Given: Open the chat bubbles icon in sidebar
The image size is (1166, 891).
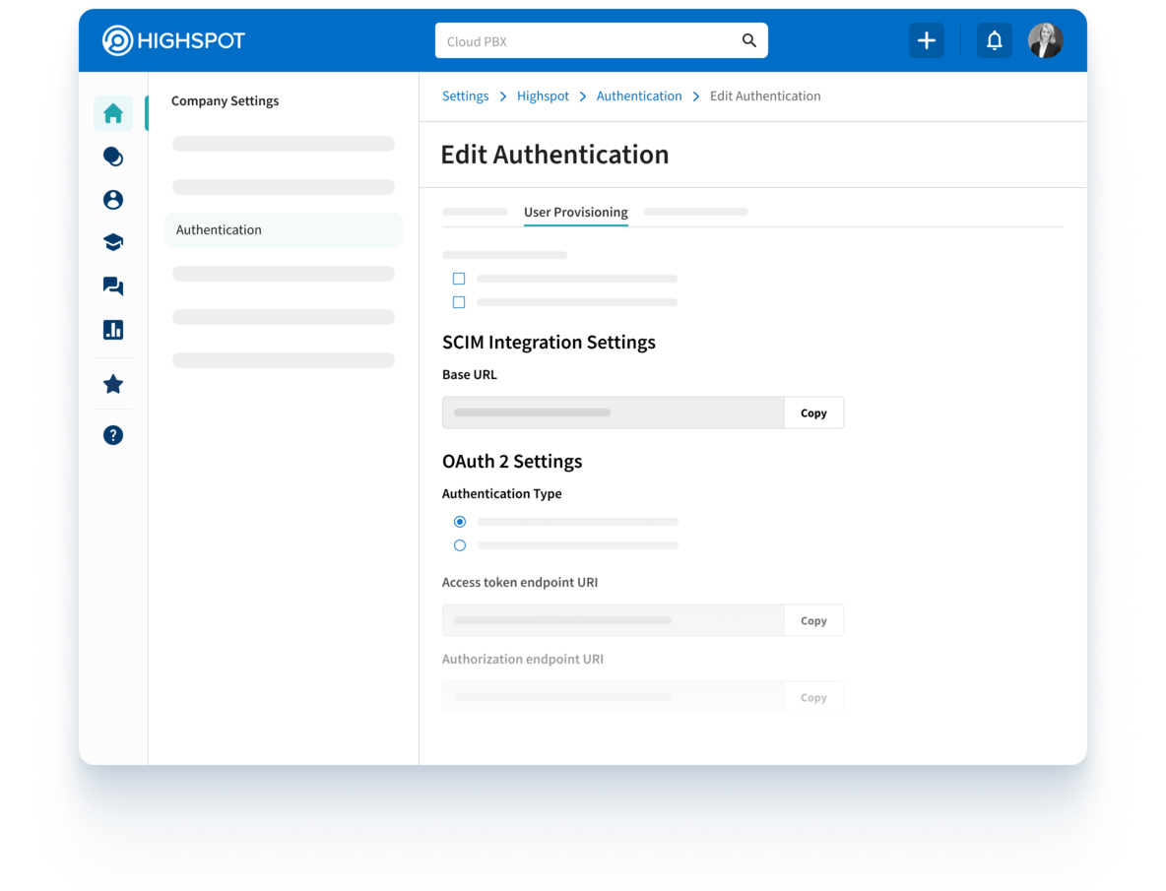Looking at the screenshot, I should click(113, 286).
